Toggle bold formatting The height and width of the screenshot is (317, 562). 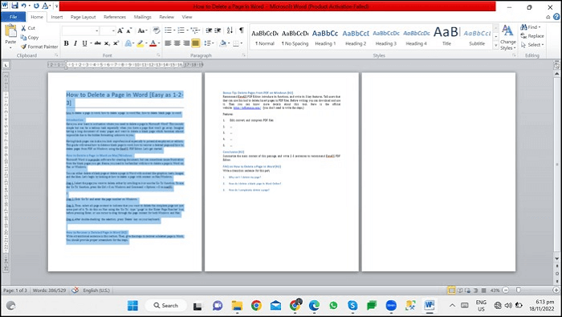(67, 43)
